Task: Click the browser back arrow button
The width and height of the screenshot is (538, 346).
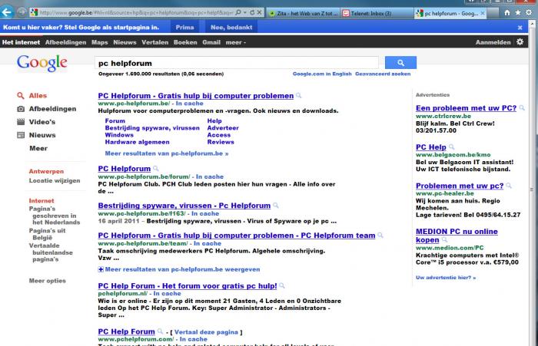Action: [7, 13]
